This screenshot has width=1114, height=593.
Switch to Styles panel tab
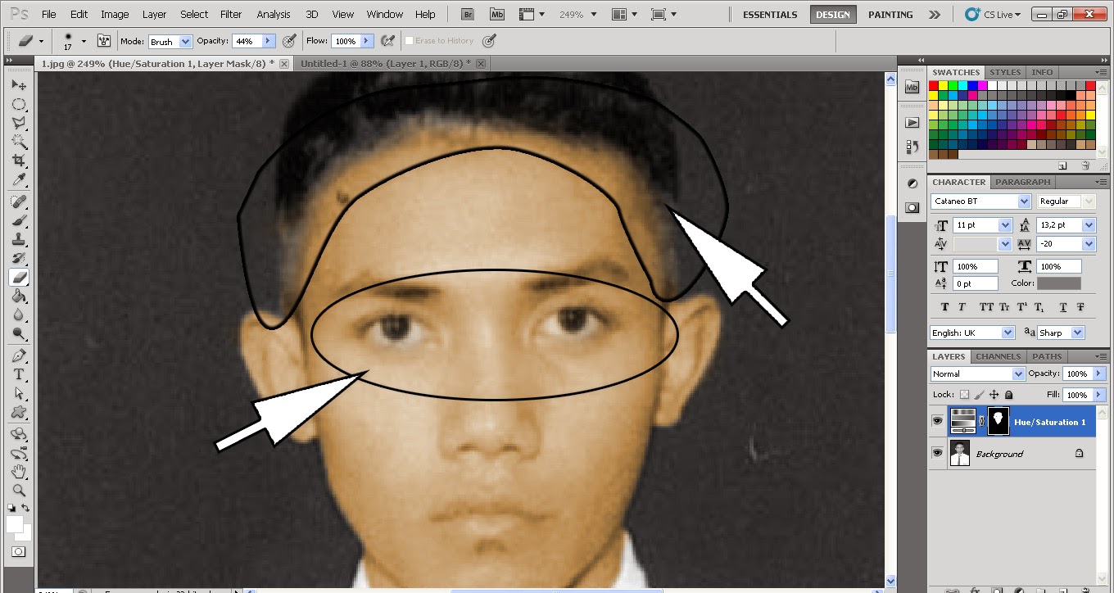[x=1005, y=72]
